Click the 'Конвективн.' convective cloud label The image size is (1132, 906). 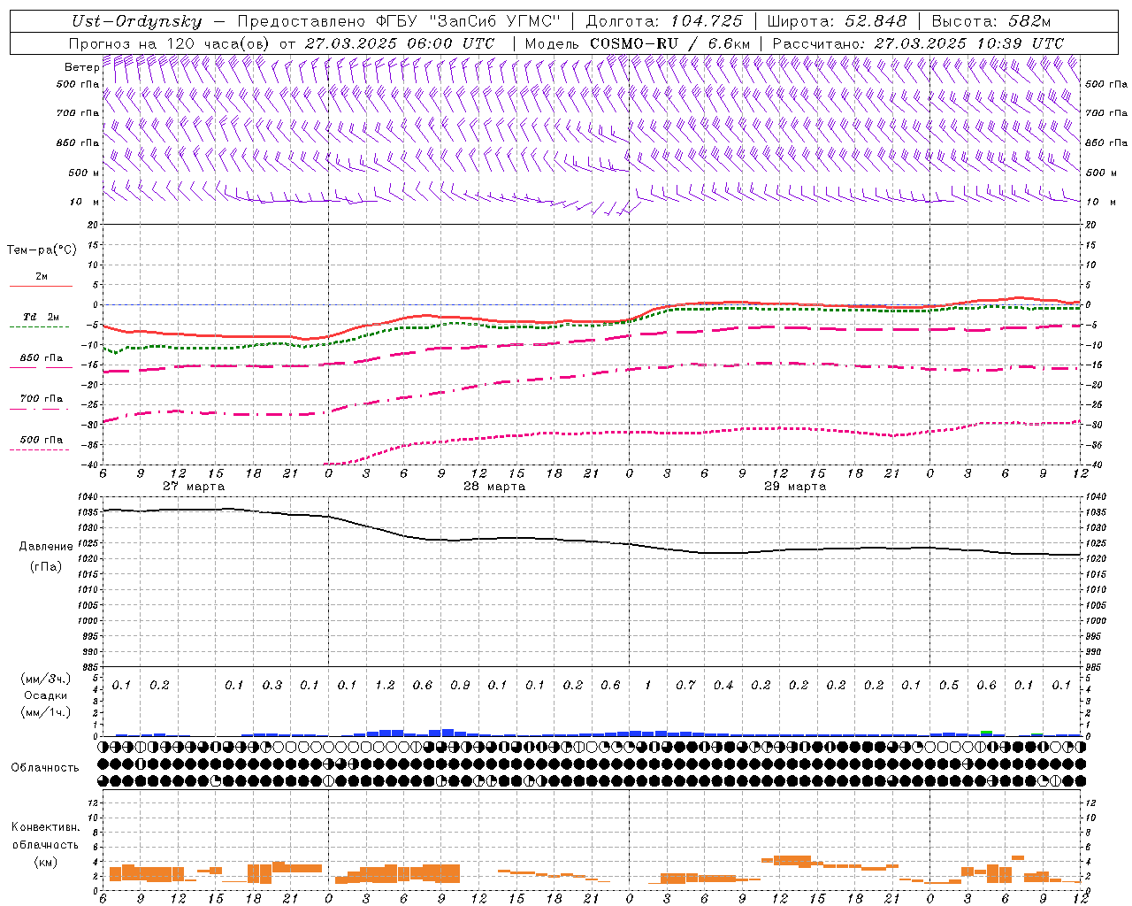point(45,827)
